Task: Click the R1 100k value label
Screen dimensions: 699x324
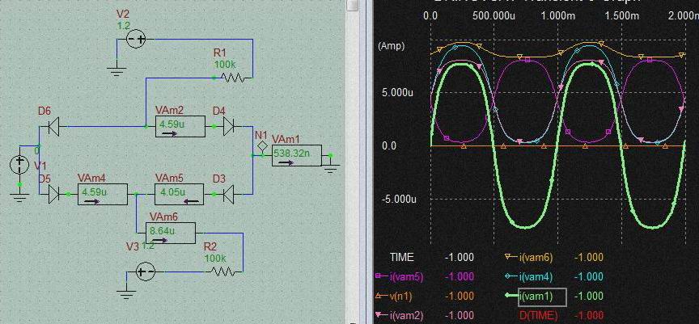Action: click(x=225, y=65)
